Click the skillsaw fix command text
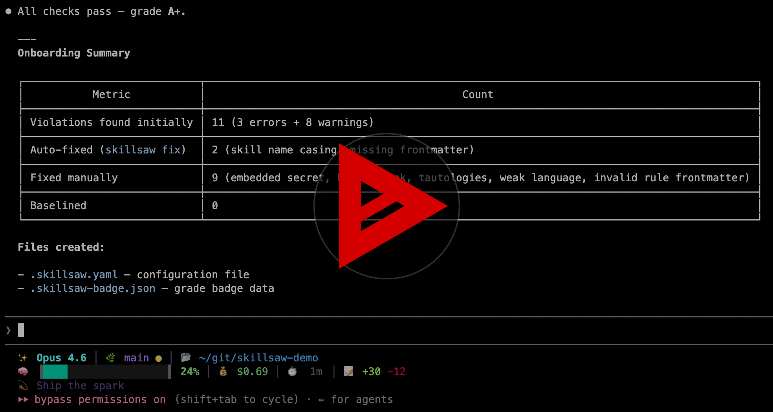This screenshot has height=412, width=773. 143,150
